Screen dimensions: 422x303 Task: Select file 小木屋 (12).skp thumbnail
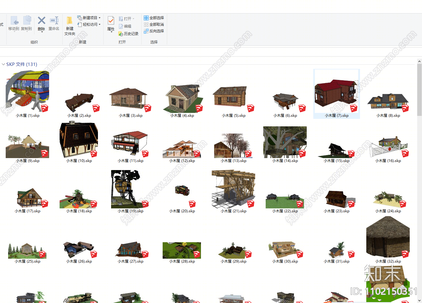point(182,149)
